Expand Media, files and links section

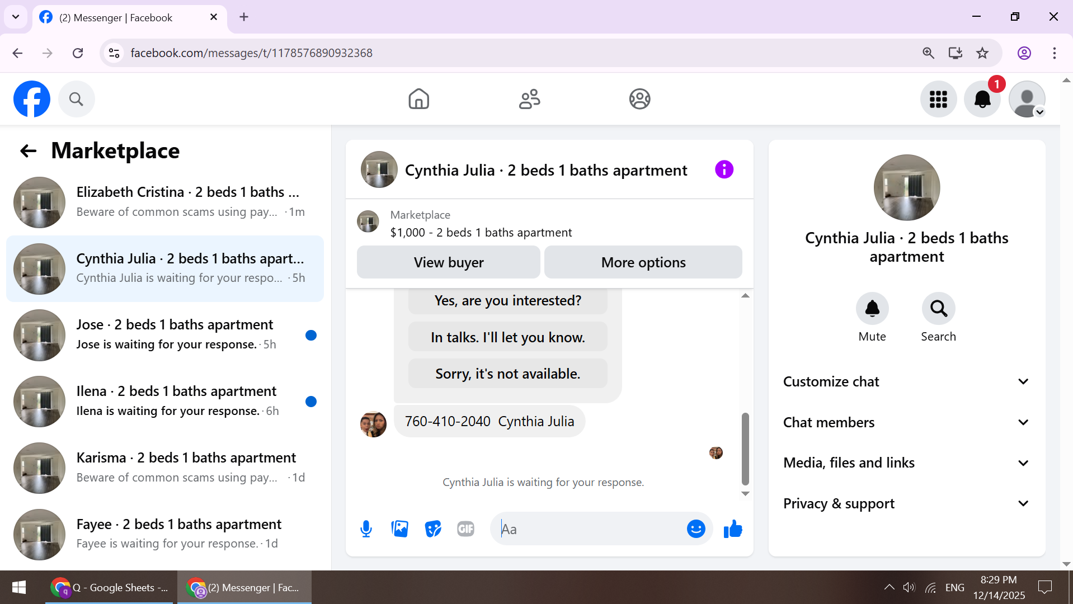point(906,463)
